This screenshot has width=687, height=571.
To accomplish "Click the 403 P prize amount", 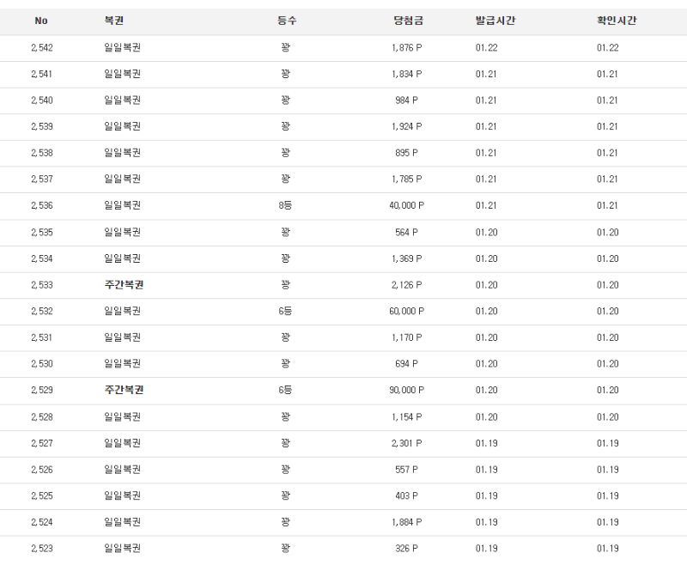I will tap(406, 495).
